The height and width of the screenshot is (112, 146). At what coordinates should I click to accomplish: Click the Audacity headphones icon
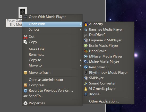pyautogui.click(x=86, y=24)
